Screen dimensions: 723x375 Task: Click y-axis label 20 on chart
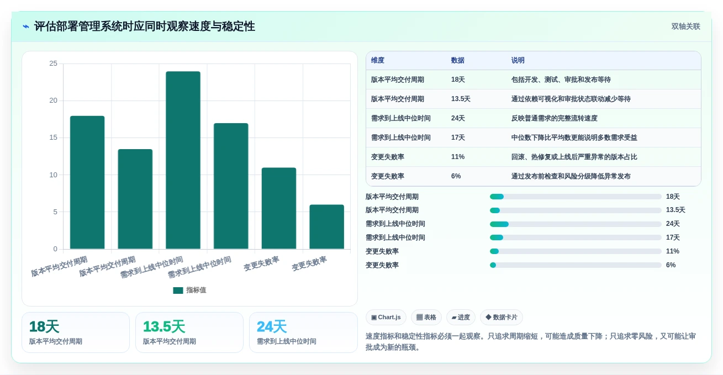(53, 101)
